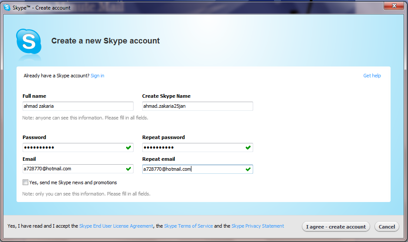Click the 'Full name' label
Screen dimensions: 408x242
coord(34,96)
